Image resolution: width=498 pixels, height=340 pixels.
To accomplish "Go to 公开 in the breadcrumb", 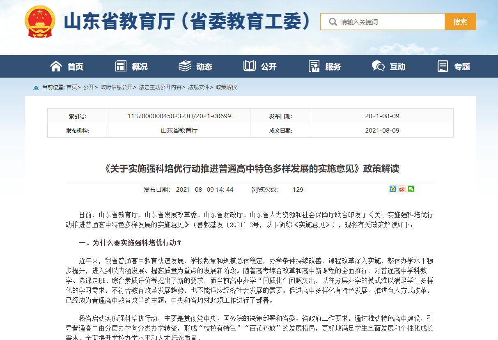I will pos(89,87).
